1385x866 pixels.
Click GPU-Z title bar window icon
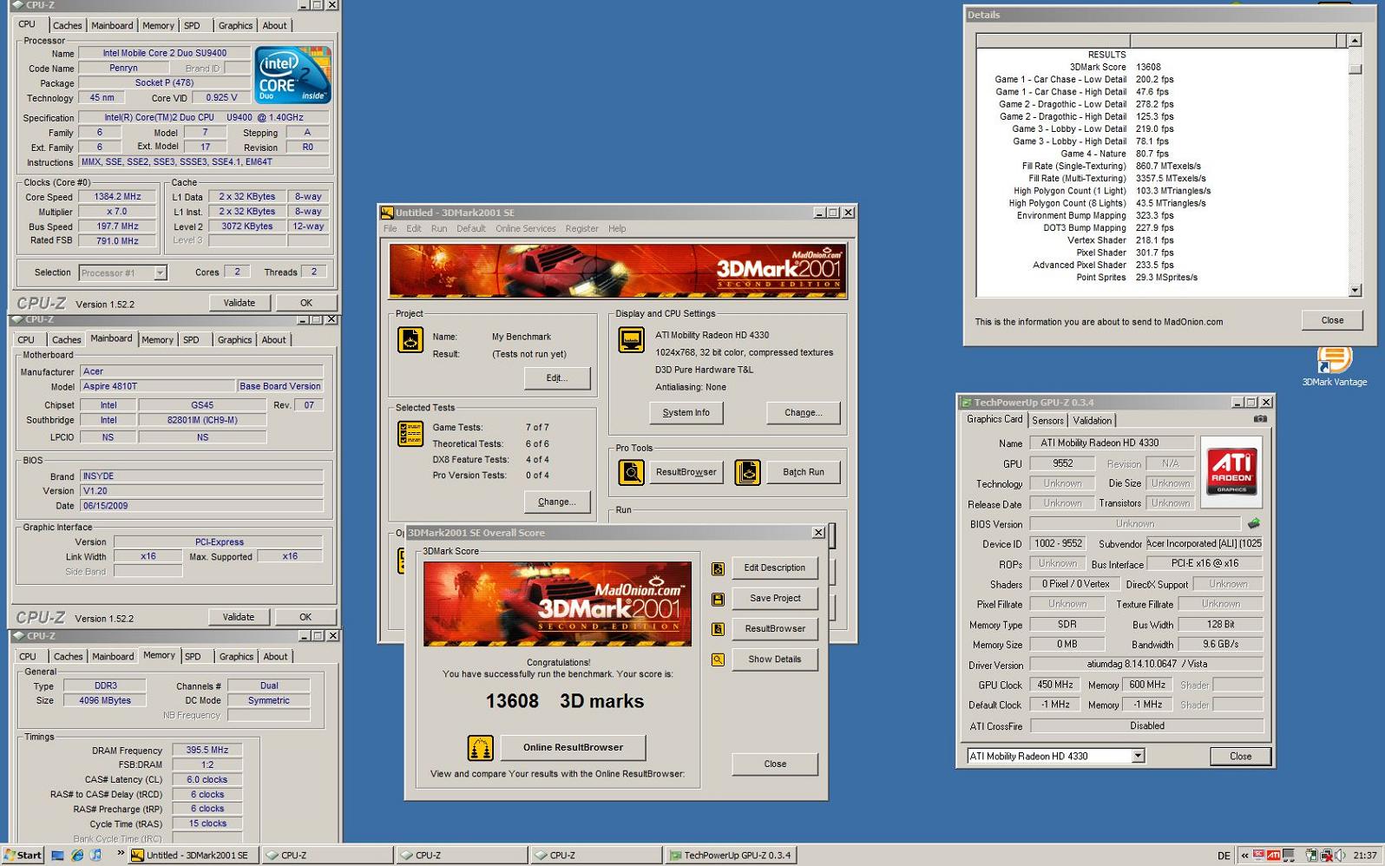click(x=966, y=403)
